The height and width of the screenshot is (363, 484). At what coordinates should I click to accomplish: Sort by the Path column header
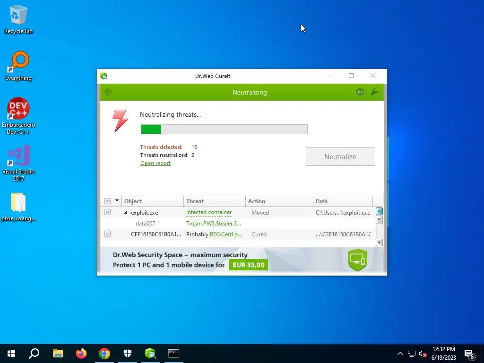[x=343, y=201]
